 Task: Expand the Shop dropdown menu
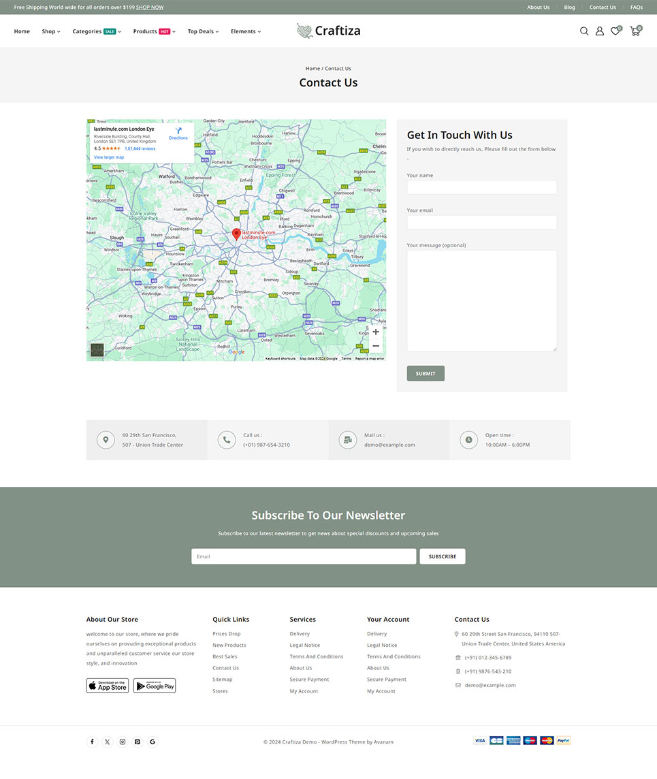click(51, 31)
